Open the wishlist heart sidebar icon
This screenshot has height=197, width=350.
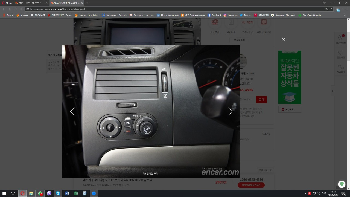tap(341, 54)
